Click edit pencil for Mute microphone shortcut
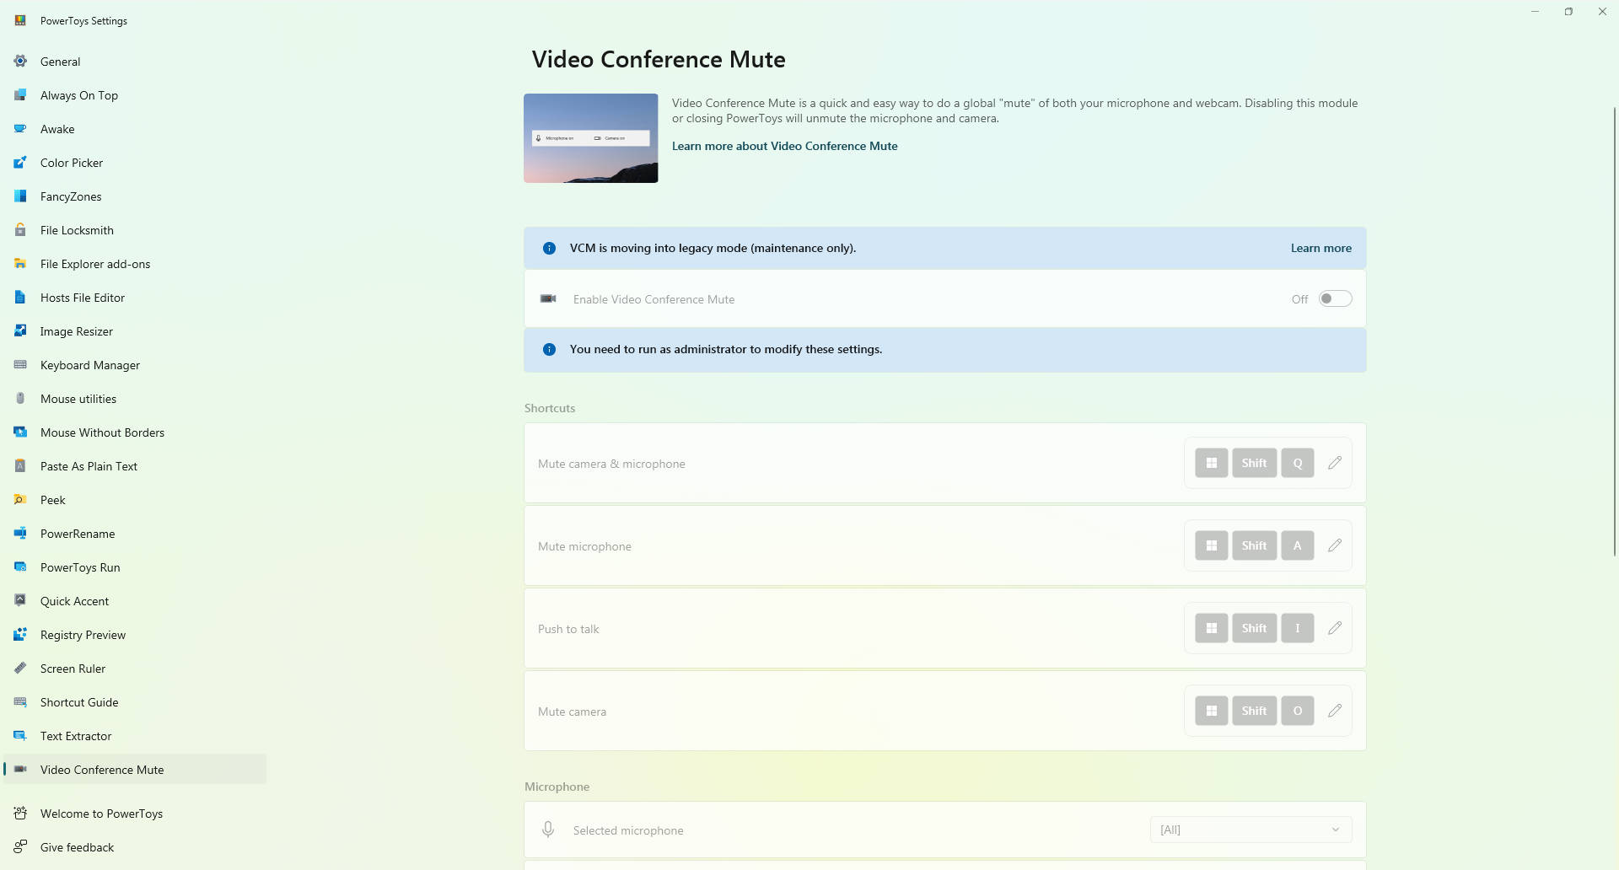This screenshot has height=870, width=1619. click(1334, 545)
